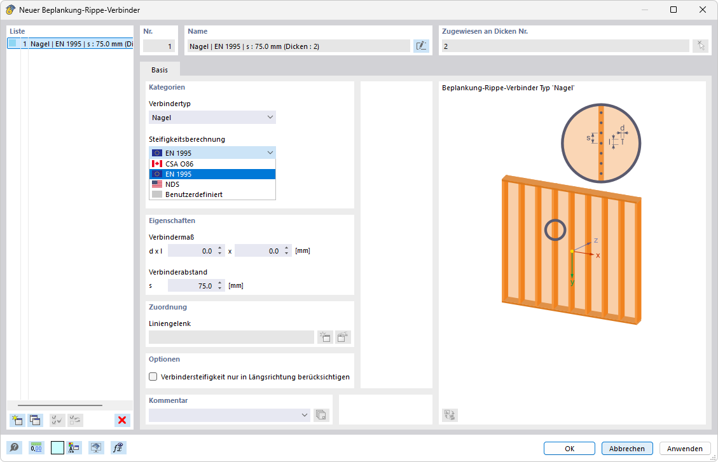
Task: Open the Verbindertyp Nagel dropdown
Action: [x=212, y=118]
